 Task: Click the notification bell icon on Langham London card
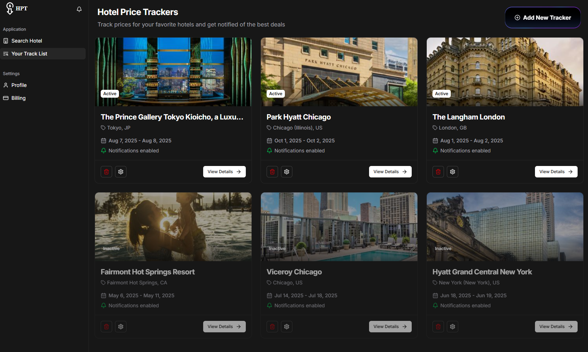(x=435, y=151)
